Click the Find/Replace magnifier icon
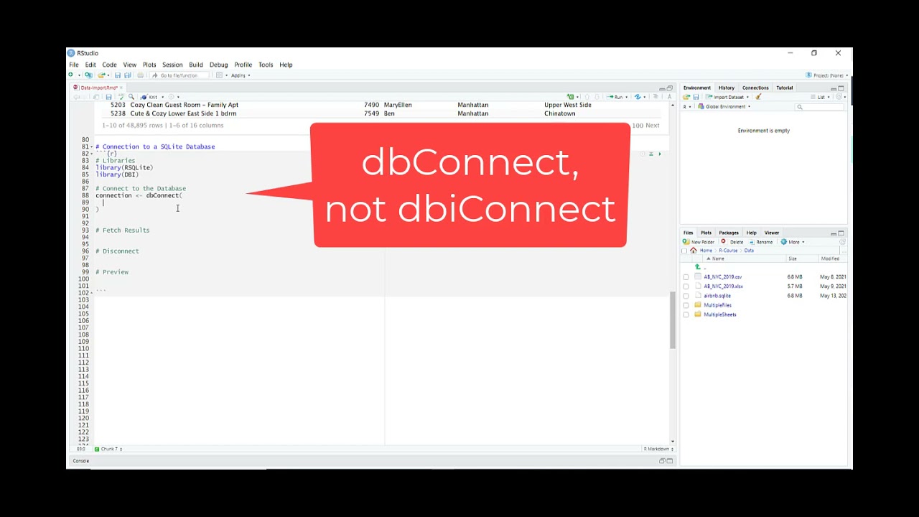The image size is (919, 517). tap(131, 97)
